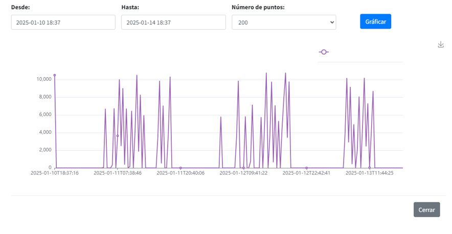Click the 2025-01-10T18:37:16 x-axis label
The height and width of the screenshot is (234, 452).
tap(55, 173)
